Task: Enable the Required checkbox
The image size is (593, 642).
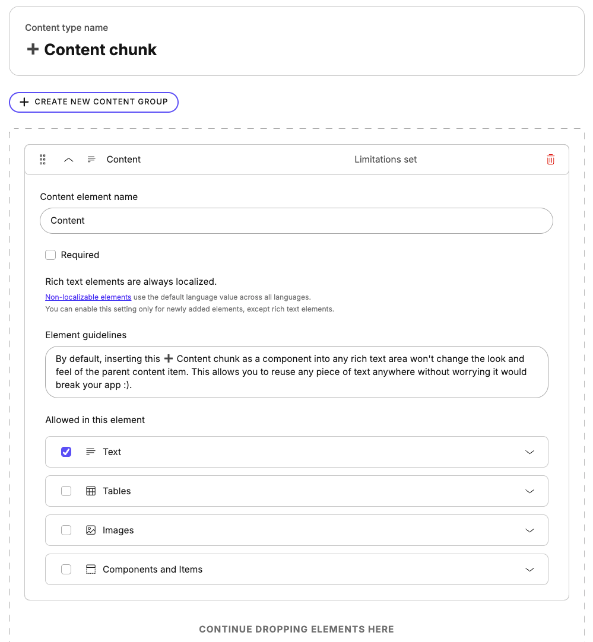Action: 50,255
